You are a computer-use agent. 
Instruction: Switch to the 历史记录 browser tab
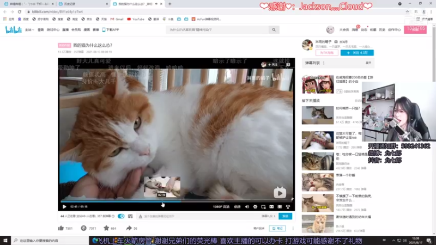click(83, 4)
